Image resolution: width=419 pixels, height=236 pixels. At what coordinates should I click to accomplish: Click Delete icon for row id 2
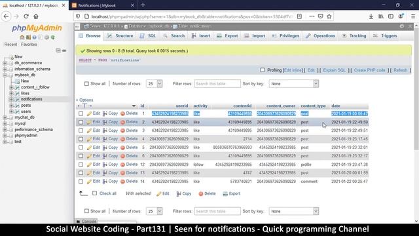(122, 123)
